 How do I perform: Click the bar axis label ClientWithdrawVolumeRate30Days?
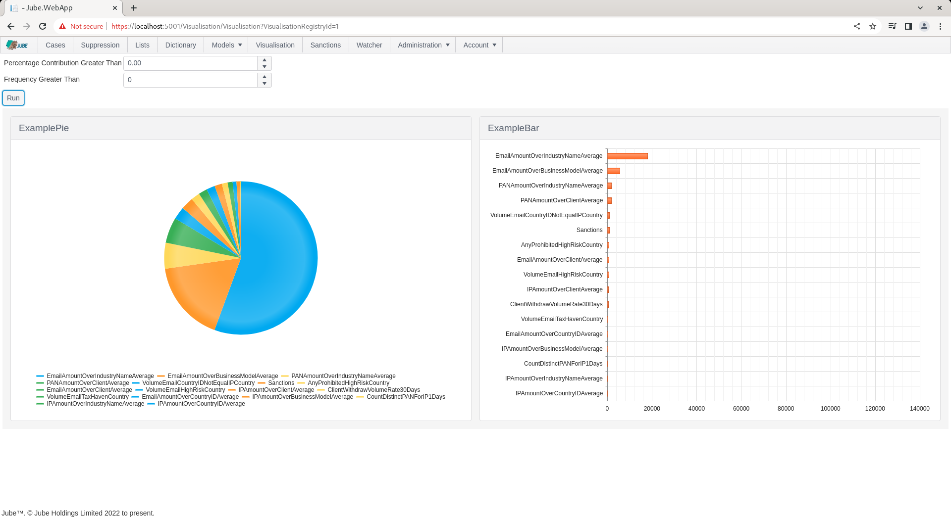pyautogui.click(x=556, y=304)
